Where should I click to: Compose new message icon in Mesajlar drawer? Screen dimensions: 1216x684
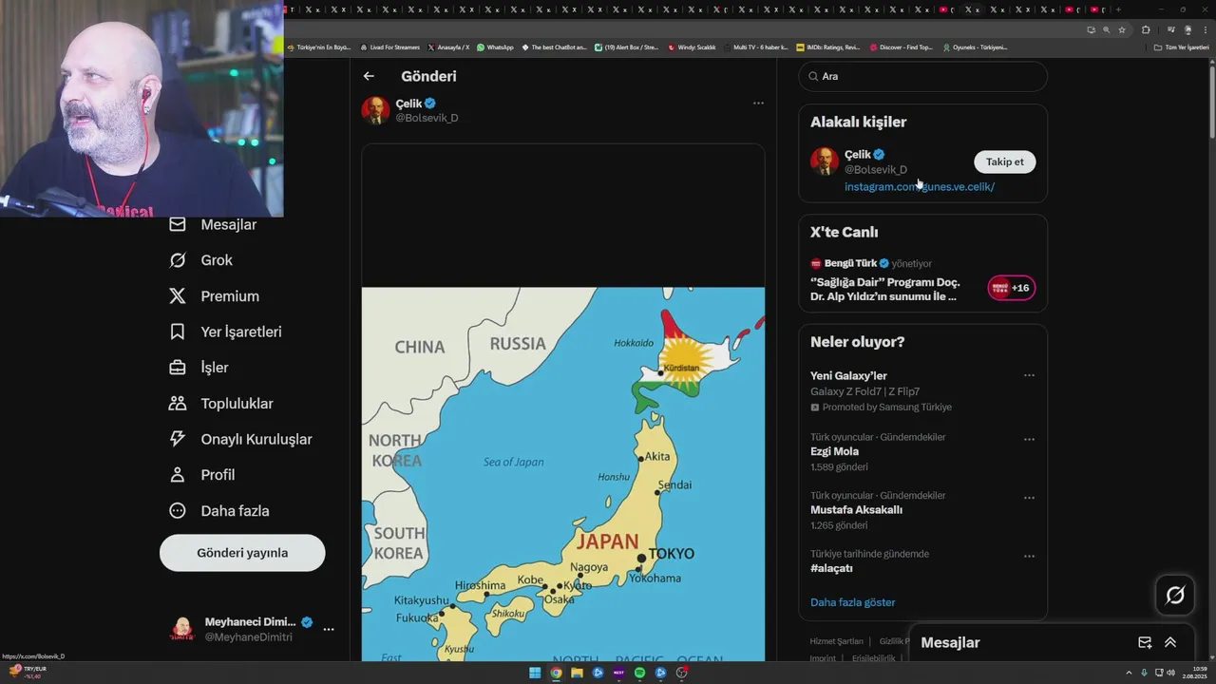coord(1145,643)
